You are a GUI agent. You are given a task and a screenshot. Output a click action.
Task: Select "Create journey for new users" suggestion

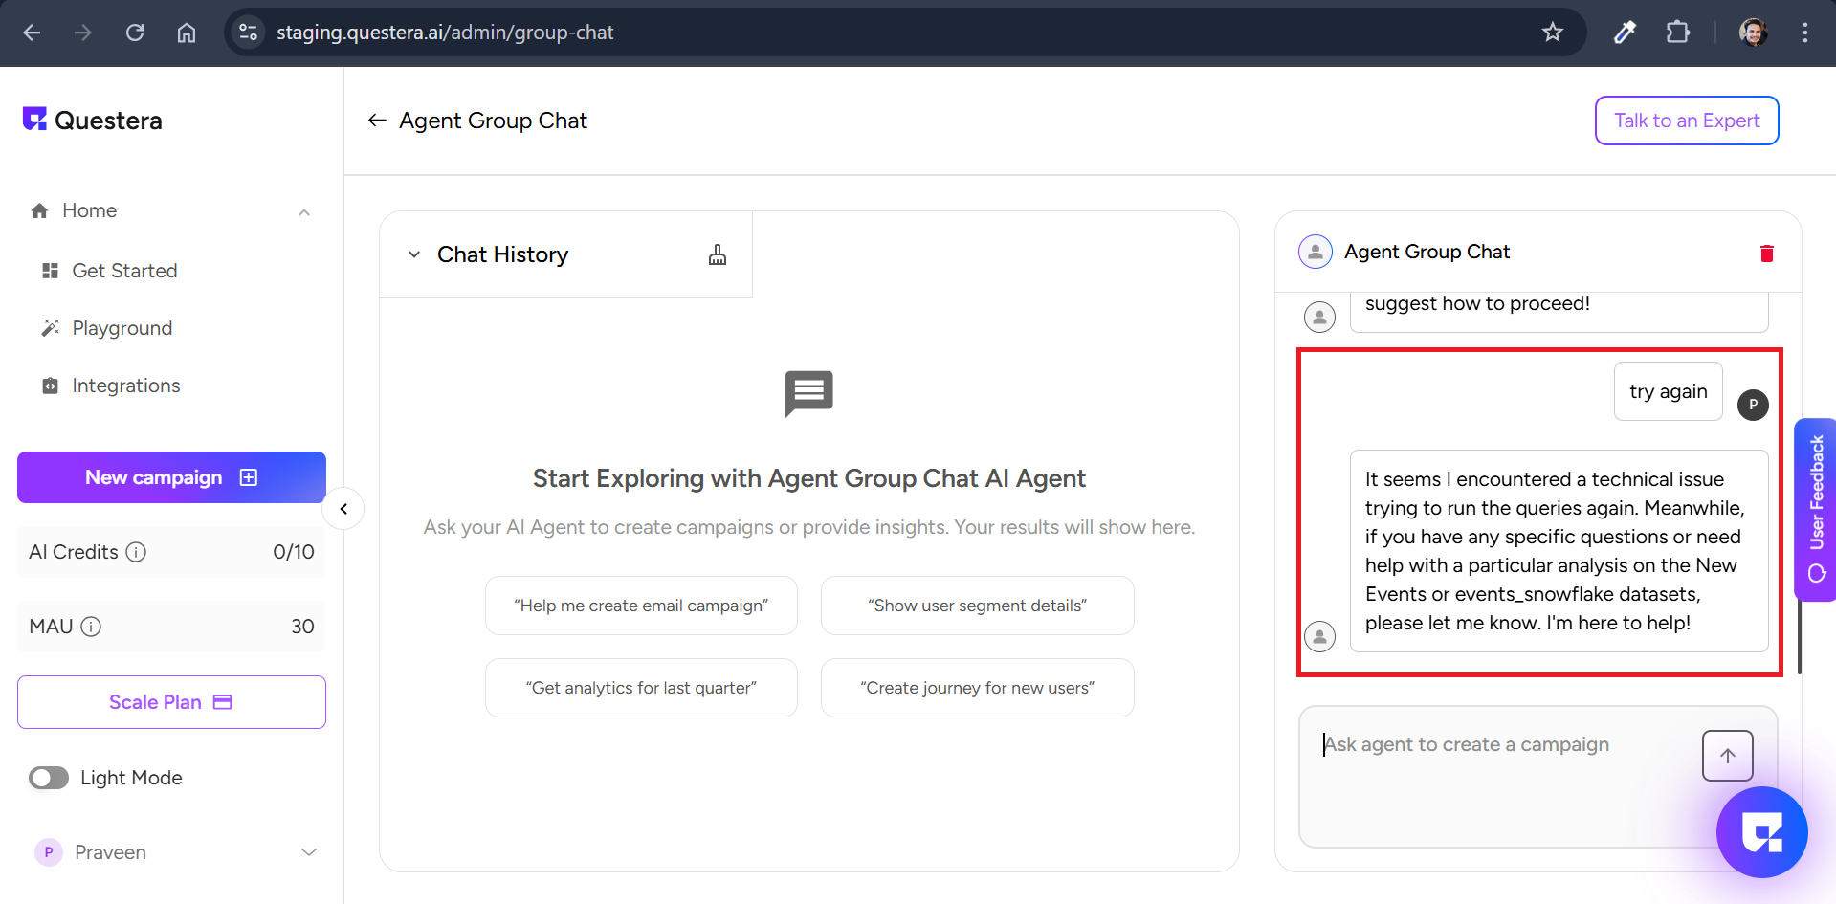pyautogui.click(x=978, y=688)
